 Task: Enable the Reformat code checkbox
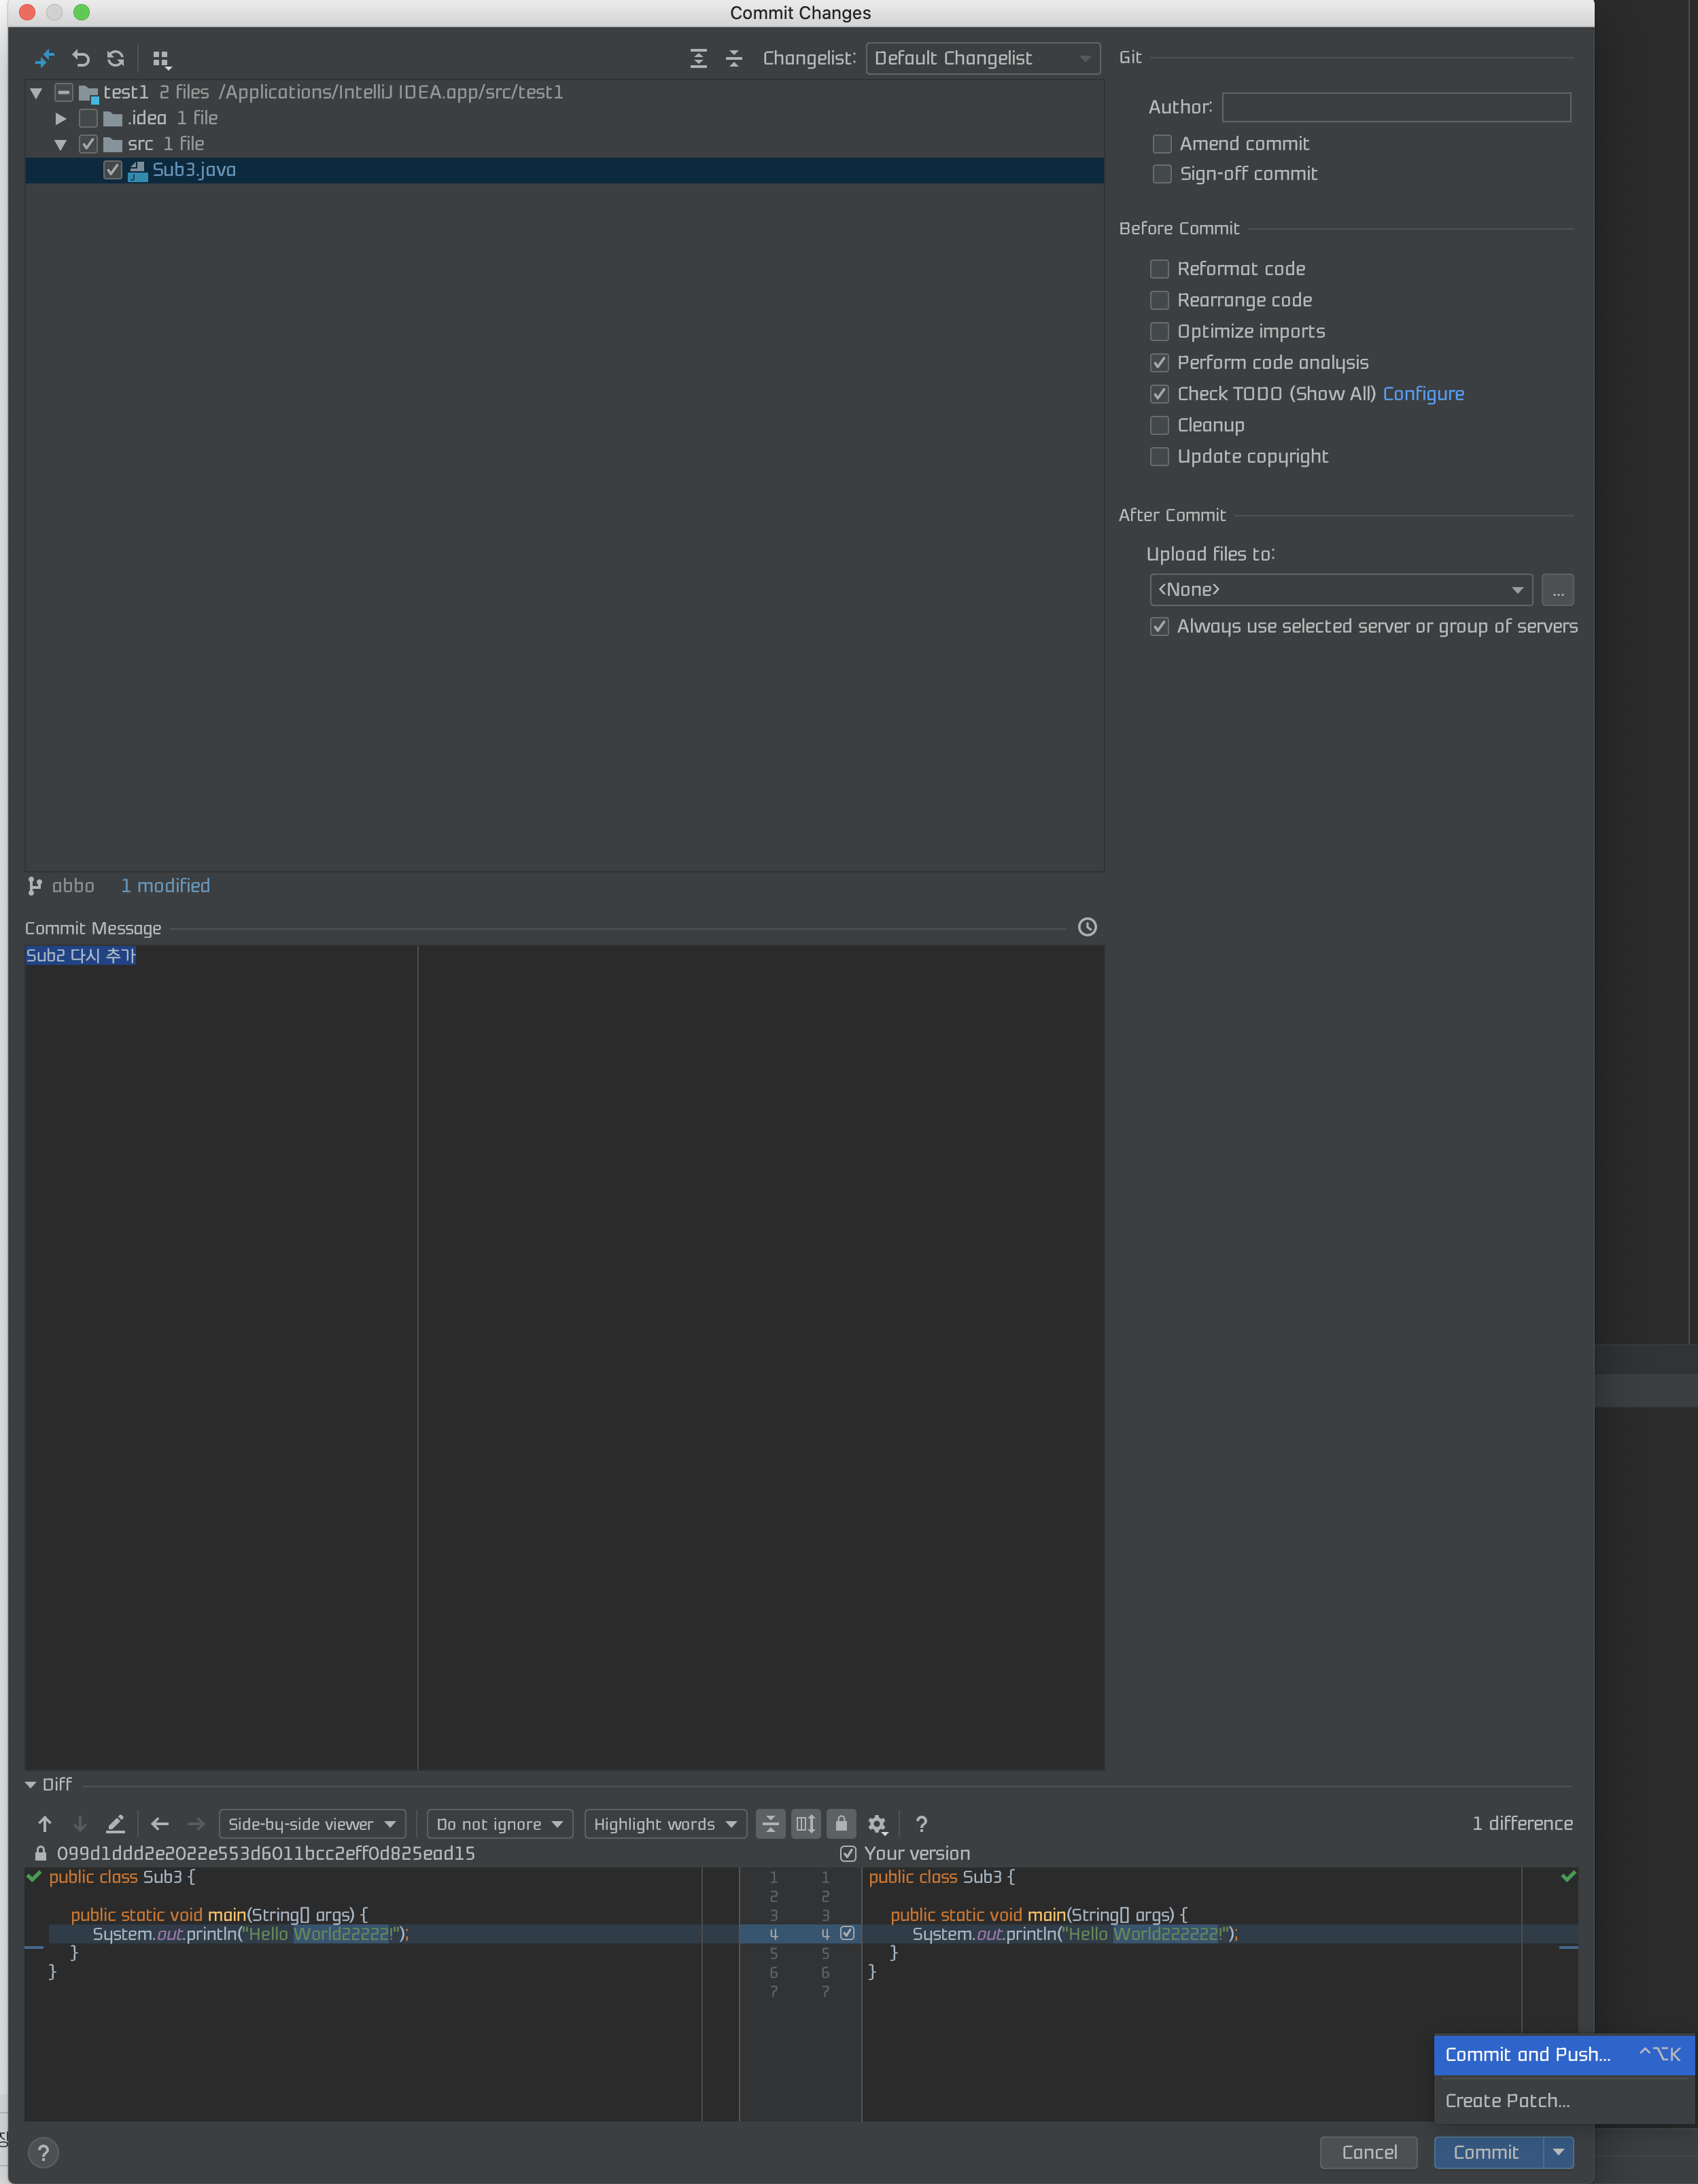point(1160,269)
